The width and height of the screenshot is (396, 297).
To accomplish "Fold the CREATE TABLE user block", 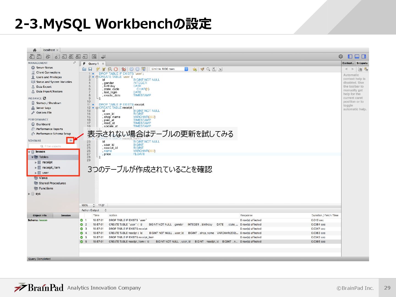I will pos(97,77).
